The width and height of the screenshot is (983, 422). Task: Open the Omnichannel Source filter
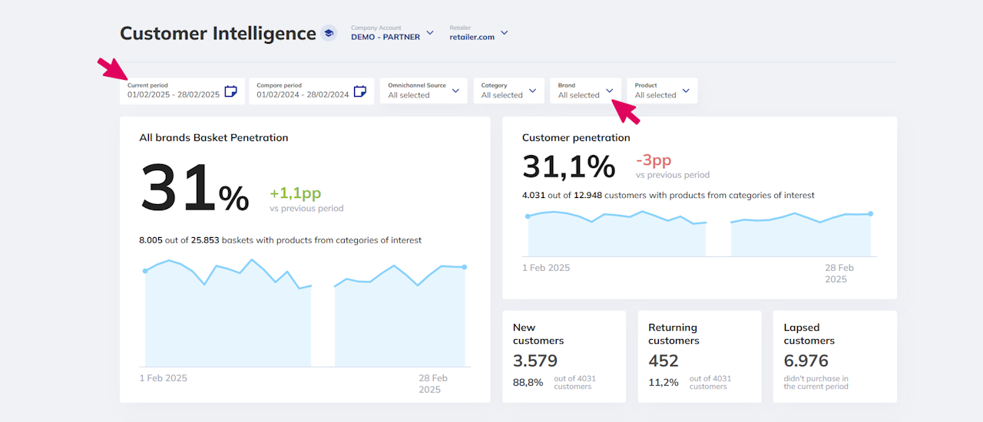click(x=423, y=91)
